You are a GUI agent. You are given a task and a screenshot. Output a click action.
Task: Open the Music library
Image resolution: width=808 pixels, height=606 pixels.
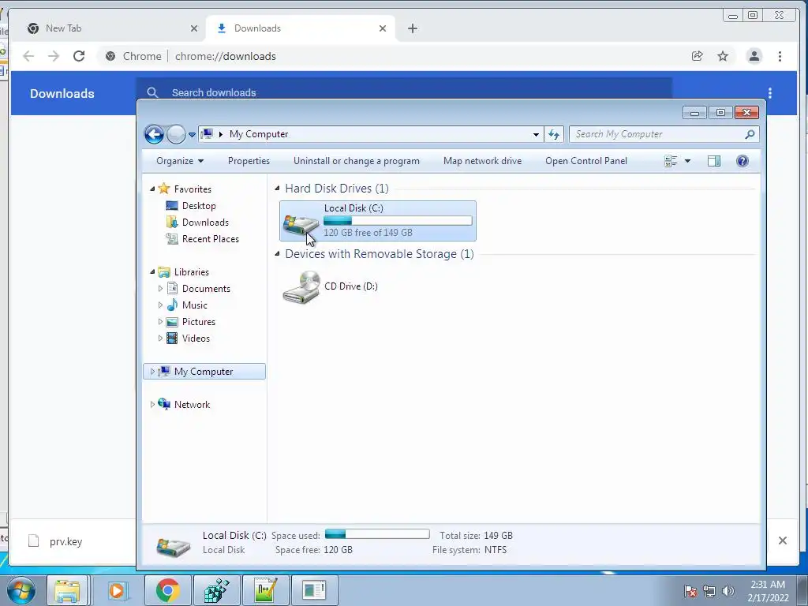tap(194, 305)
